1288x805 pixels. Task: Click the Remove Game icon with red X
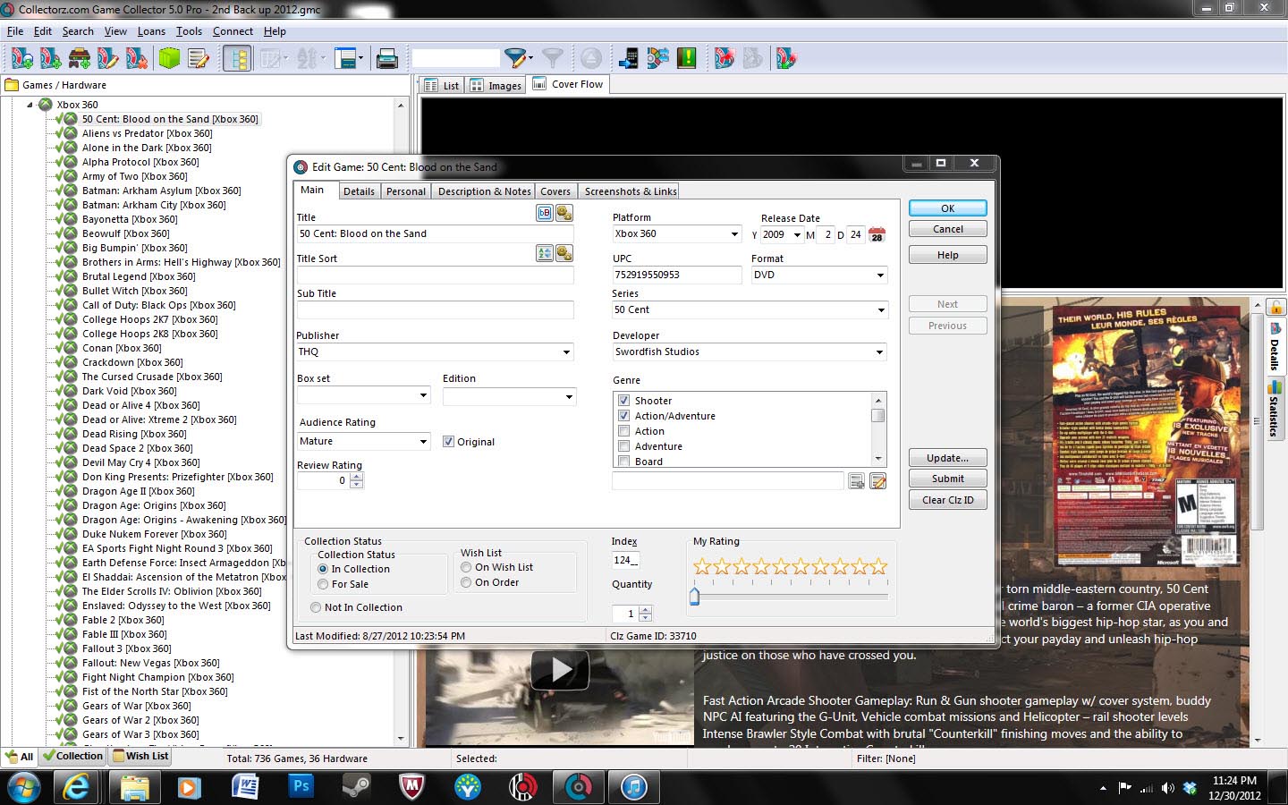point(137,59)
